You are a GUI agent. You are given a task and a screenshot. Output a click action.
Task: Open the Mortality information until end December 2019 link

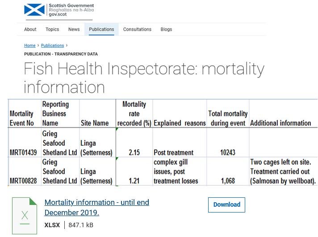(x=96, y=207)
